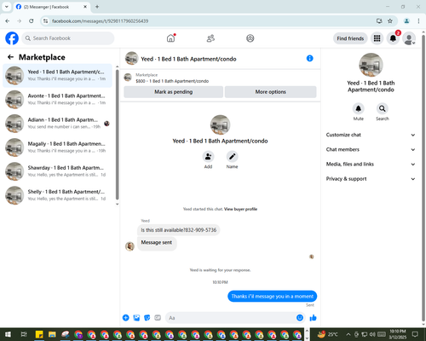Open the Groups icon in top navigation
Screen dimensions: 426x341
click(250, 38)
